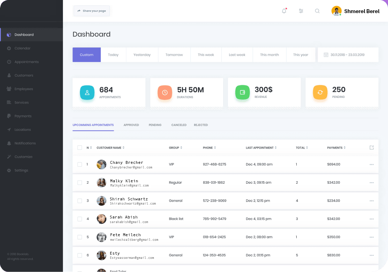Click the green Revenue wallet icon
Viewport: 388px width, 272px height.
coord(242,92)
